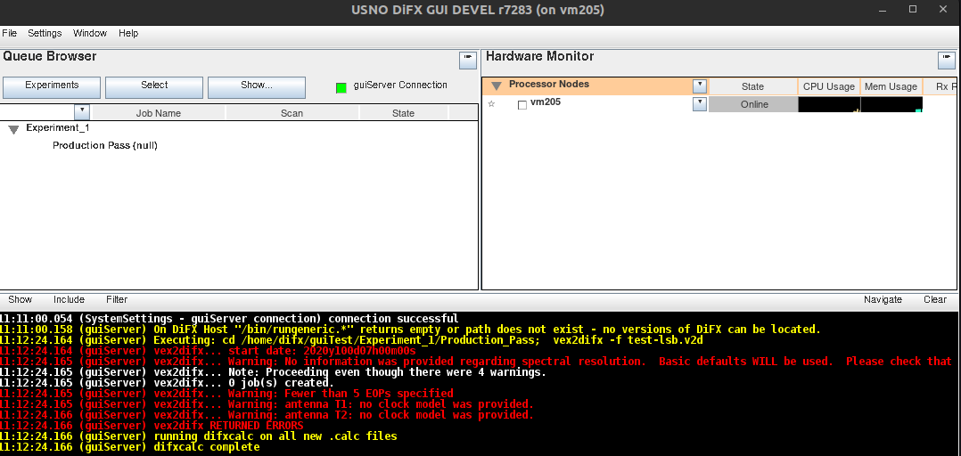Screen dimensions: 961x456
Task: Click the Online state cell for vm205
Action: (x=753, y=104)
